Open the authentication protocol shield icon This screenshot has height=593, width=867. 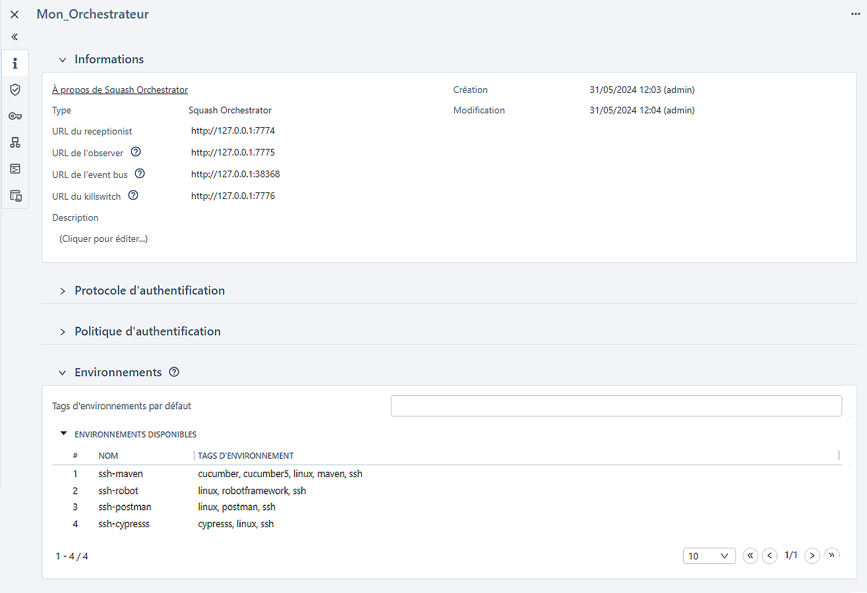15,90
